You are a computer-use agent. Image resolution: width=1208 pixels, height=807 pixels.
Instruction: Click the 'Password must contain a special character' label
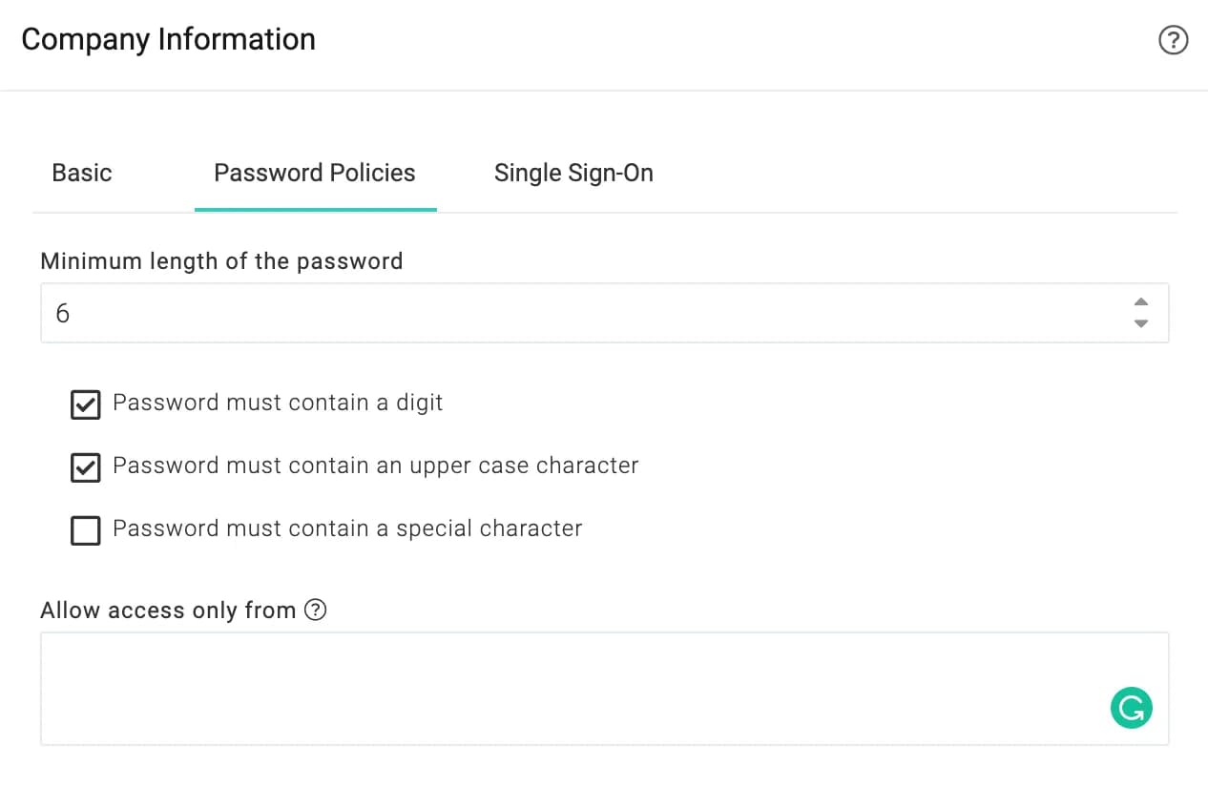pos(347,528)
